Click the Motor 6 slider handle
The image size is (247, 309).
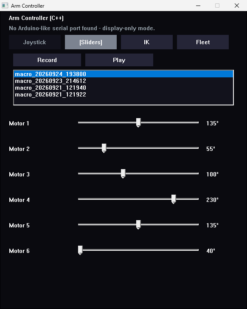[x=80, y=250]
